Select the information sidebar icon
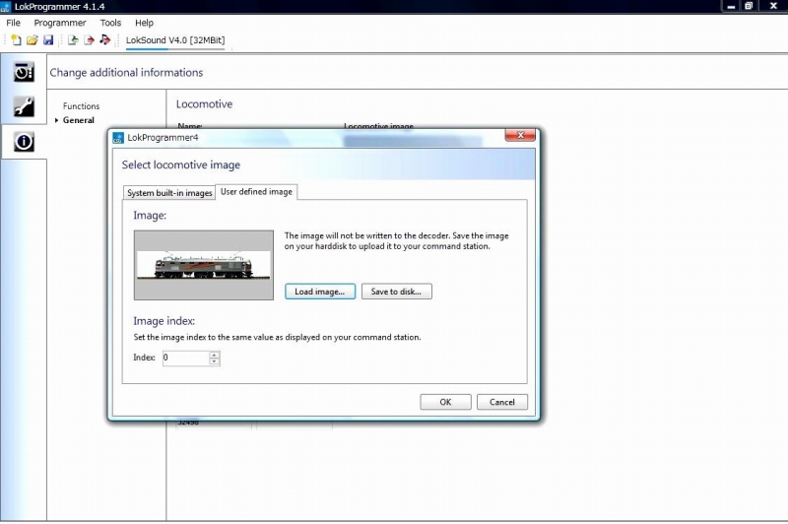 [24, 142]
